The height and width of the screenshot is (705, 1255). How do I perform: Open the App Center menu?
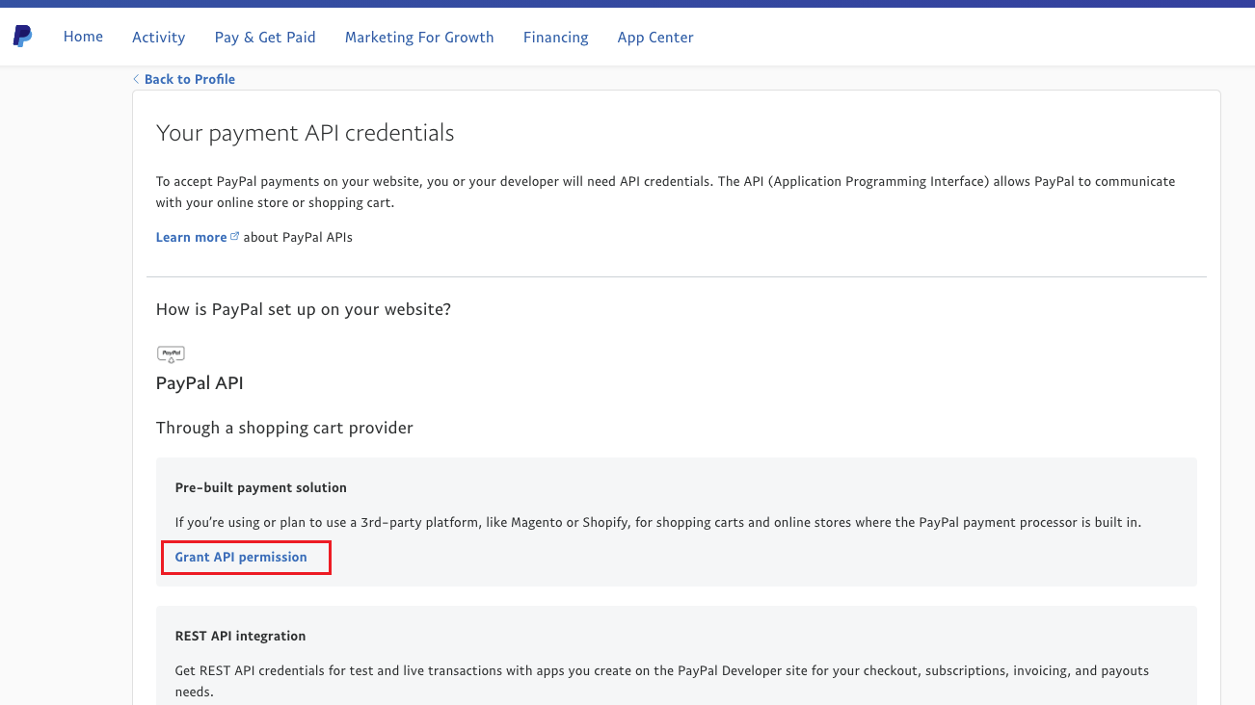point(655,37)
